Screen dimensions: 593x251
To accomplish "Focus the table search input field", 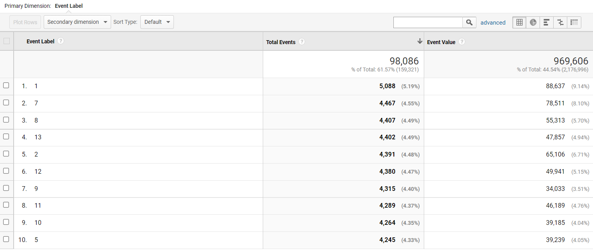I will pos(428,22).
